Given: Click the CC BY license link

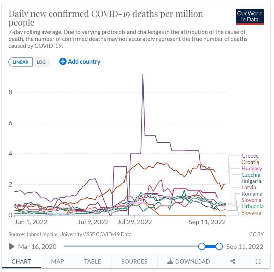Looking at the screenshot, I should coord(257,234).
